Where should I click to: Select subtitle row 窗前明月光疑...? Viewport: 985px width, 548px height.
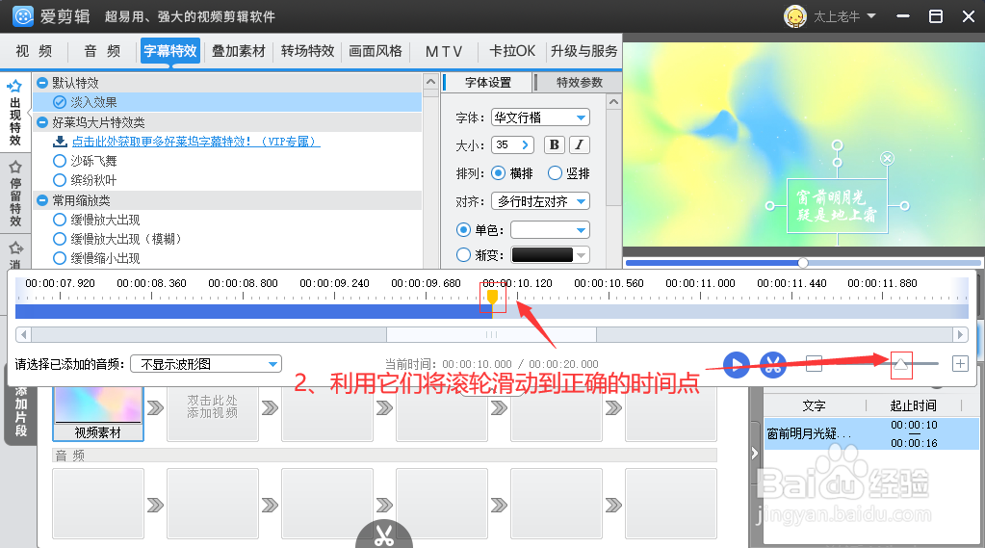(871, 433)
